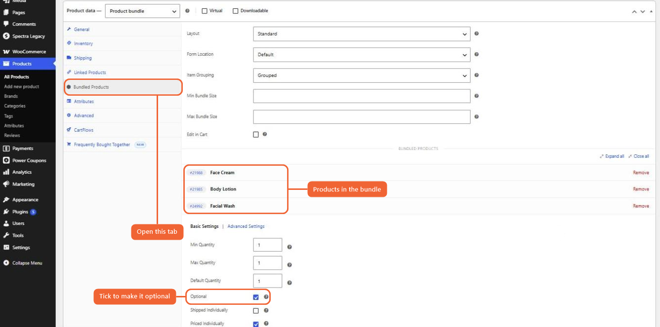Open the Product bundle type dropdown
Viewport: 660px width, 327px height.
143,11
